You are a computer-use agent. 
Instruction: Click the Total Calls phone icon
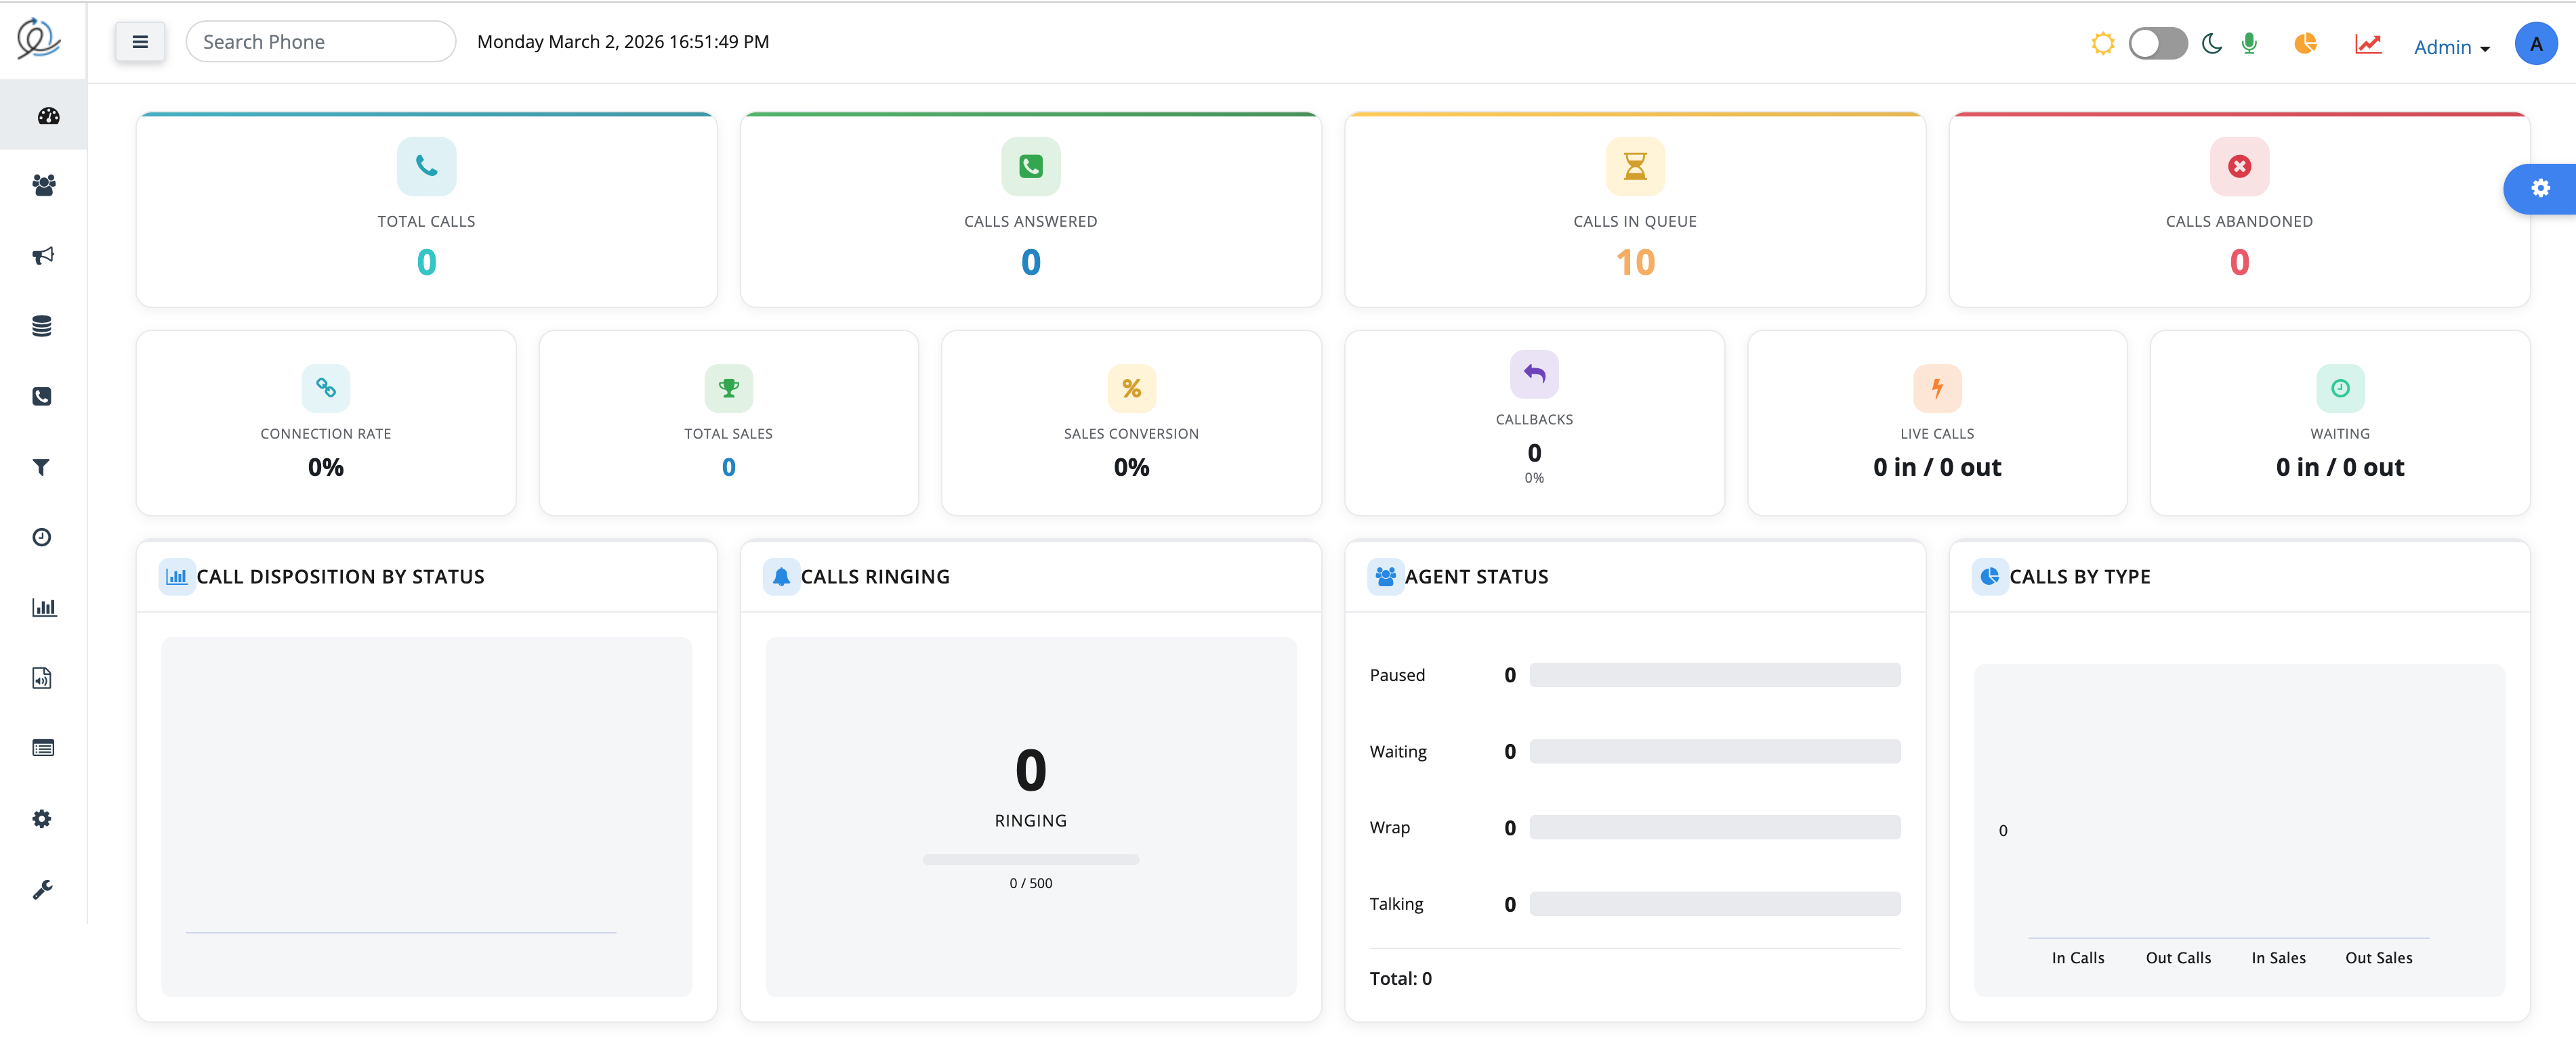(426, 166)
